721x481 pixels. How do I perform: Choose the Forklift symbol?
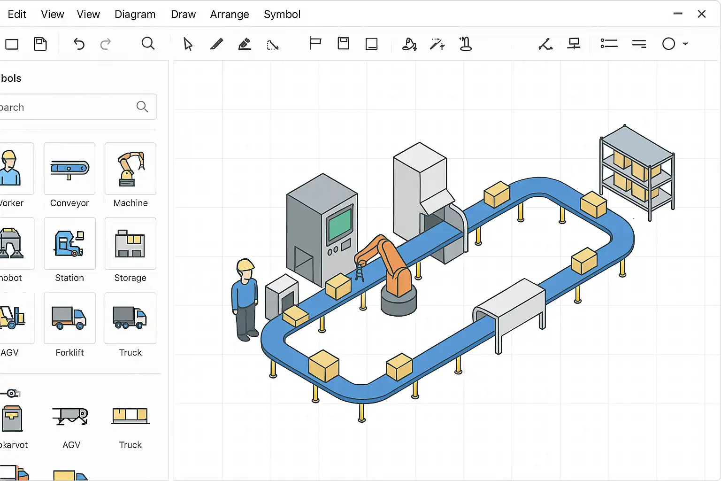(x=69, y=318)
